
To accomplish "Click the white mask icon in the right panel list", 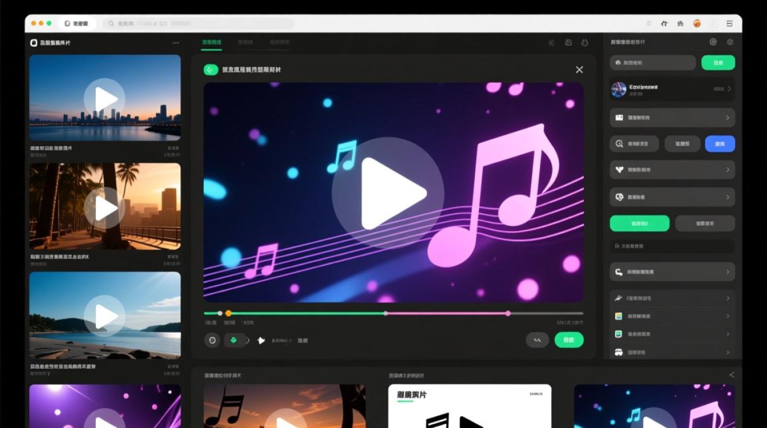I will 619,352.
